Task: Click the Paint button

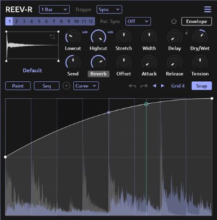Action: [x=18, y=86]
